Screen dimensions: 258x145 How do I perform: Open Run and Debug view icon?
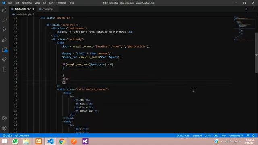[x=4, y=39]
